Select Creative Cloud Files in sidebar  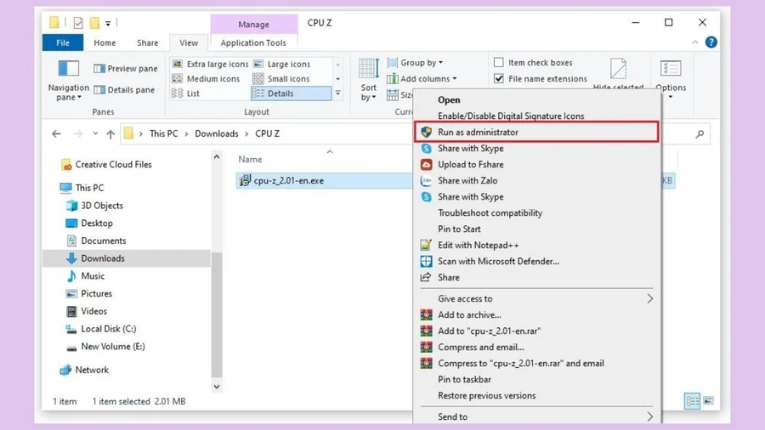click(113, 165)
